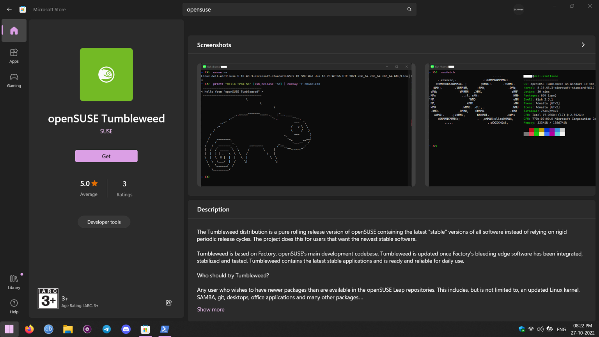Screen dimensions: 599x337
Task: Expand Screenshots with the right chevron
Action: click(583, 45)
